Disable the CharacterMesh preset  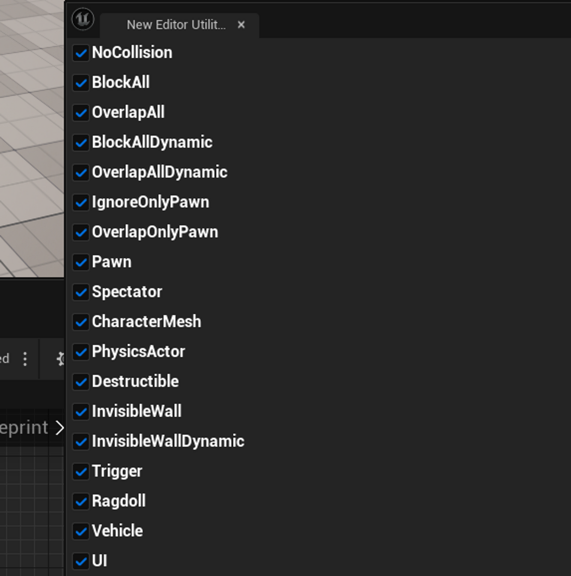coord(80,323)
